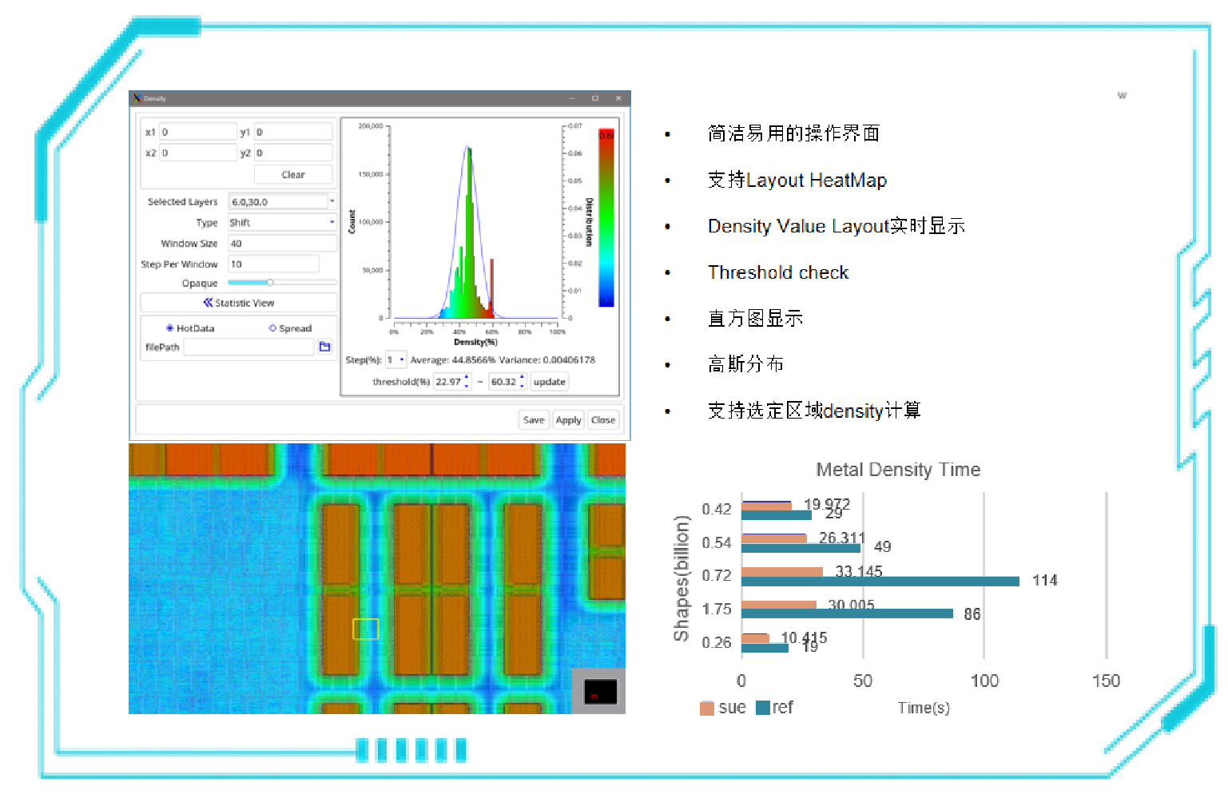This screenshot has height=798, width=1228.
Task: Hit the Apply button
Action: (568, 420)
